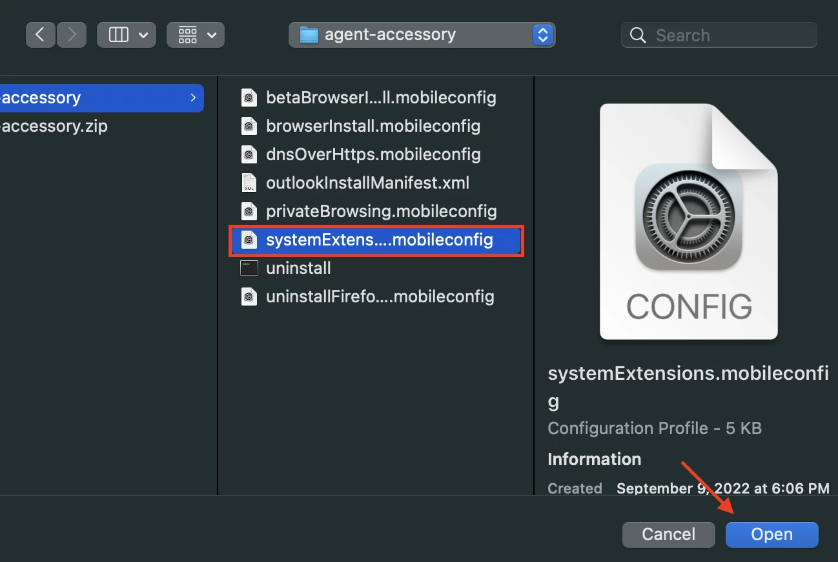The width and height of the screenshot is (838, 562).
Task: Select dnsOverHttps.mobileconfig file name
Action: pos(373,154)
